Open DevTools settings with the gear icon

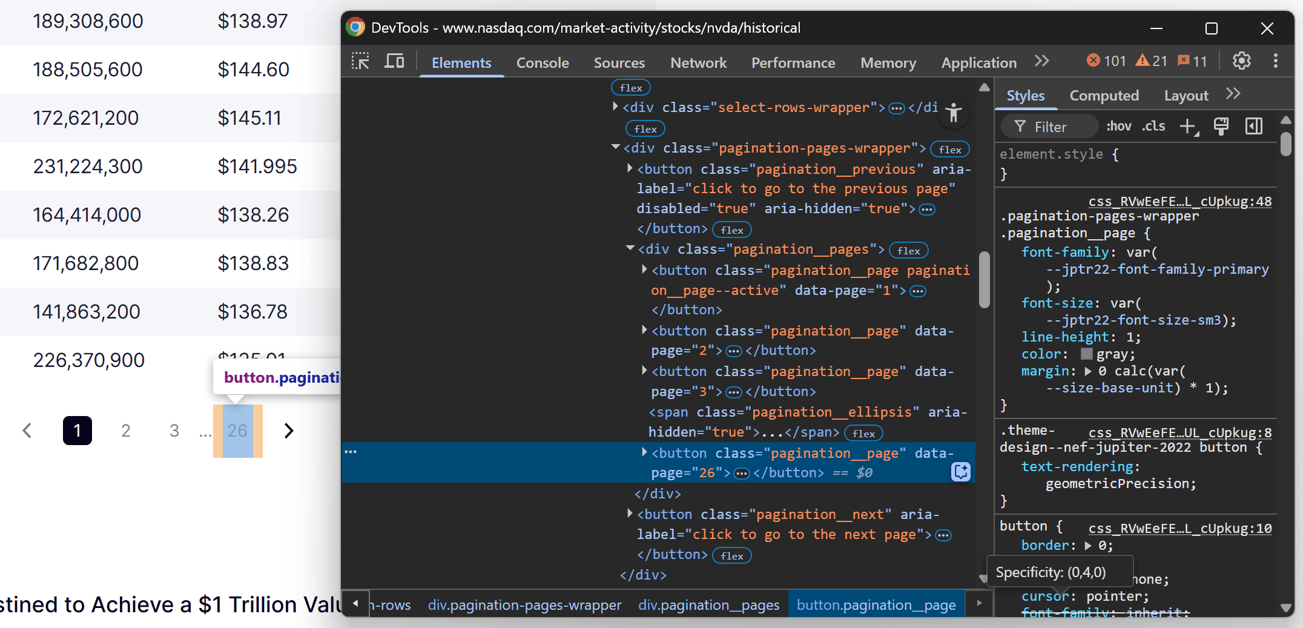tap(1242, 61)
